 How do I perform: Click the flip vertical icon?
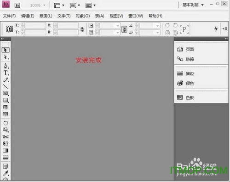(x=175, y=33)
